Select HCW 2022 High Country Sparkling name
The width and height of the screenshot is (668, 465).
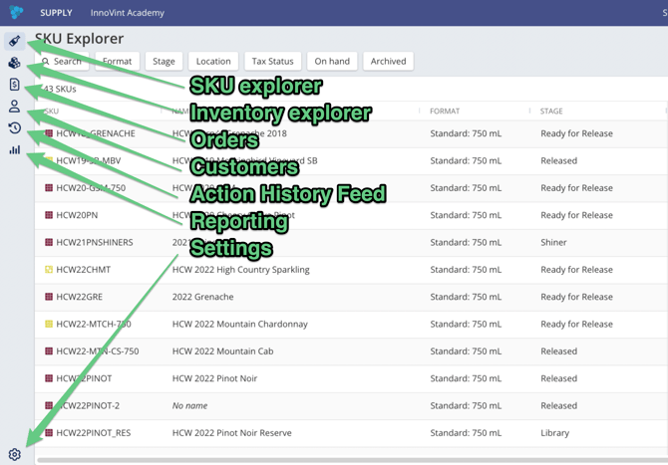240,269
